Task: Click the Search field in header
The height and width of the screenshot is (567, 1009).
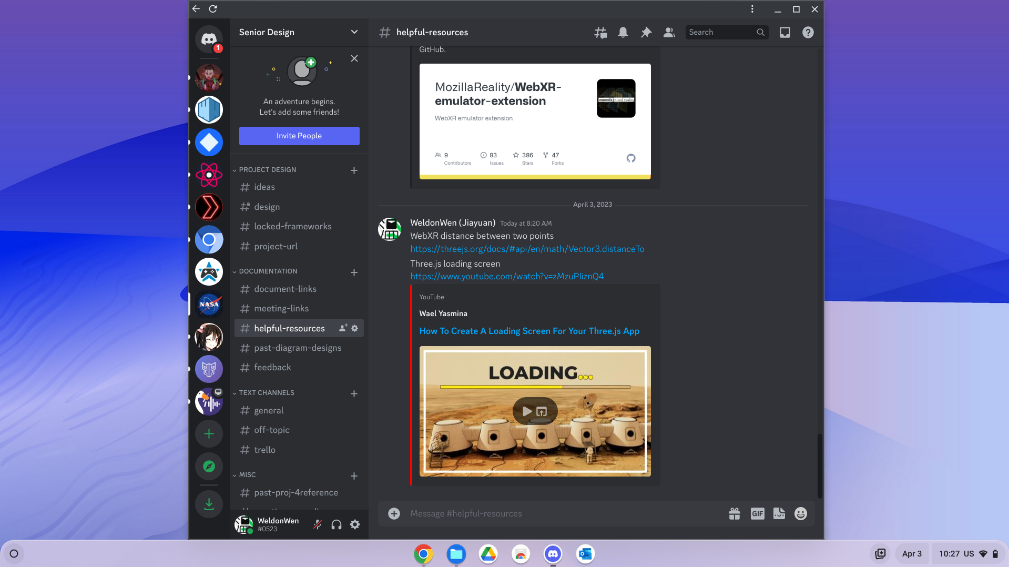Action: (727, 33)
